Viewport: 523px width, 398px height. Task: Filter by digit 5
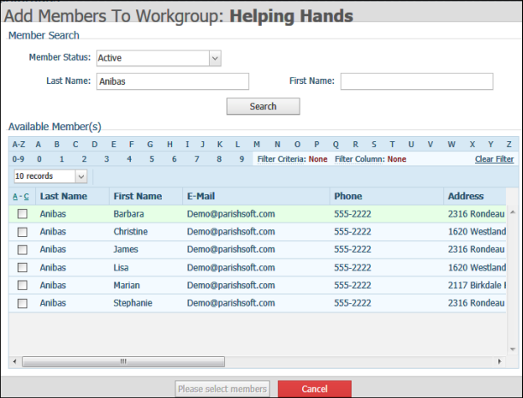(152, 159)
